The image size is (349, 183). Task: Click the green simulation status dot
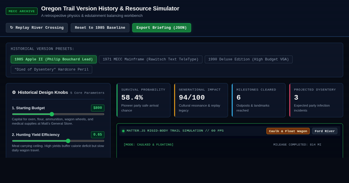coord(123,131)
